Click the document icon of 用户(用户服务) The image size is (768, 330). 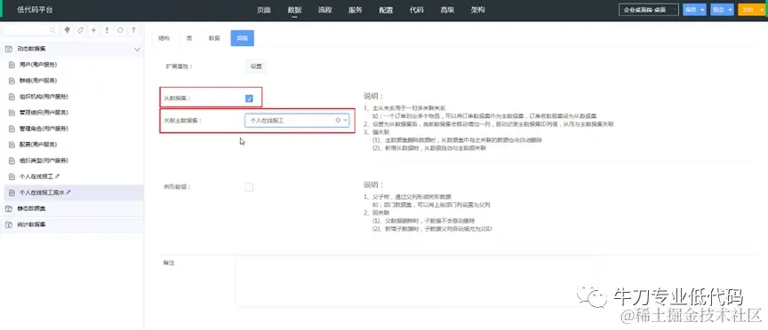tap(12, 65)
